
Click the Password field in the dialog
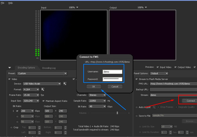(112, 79)
